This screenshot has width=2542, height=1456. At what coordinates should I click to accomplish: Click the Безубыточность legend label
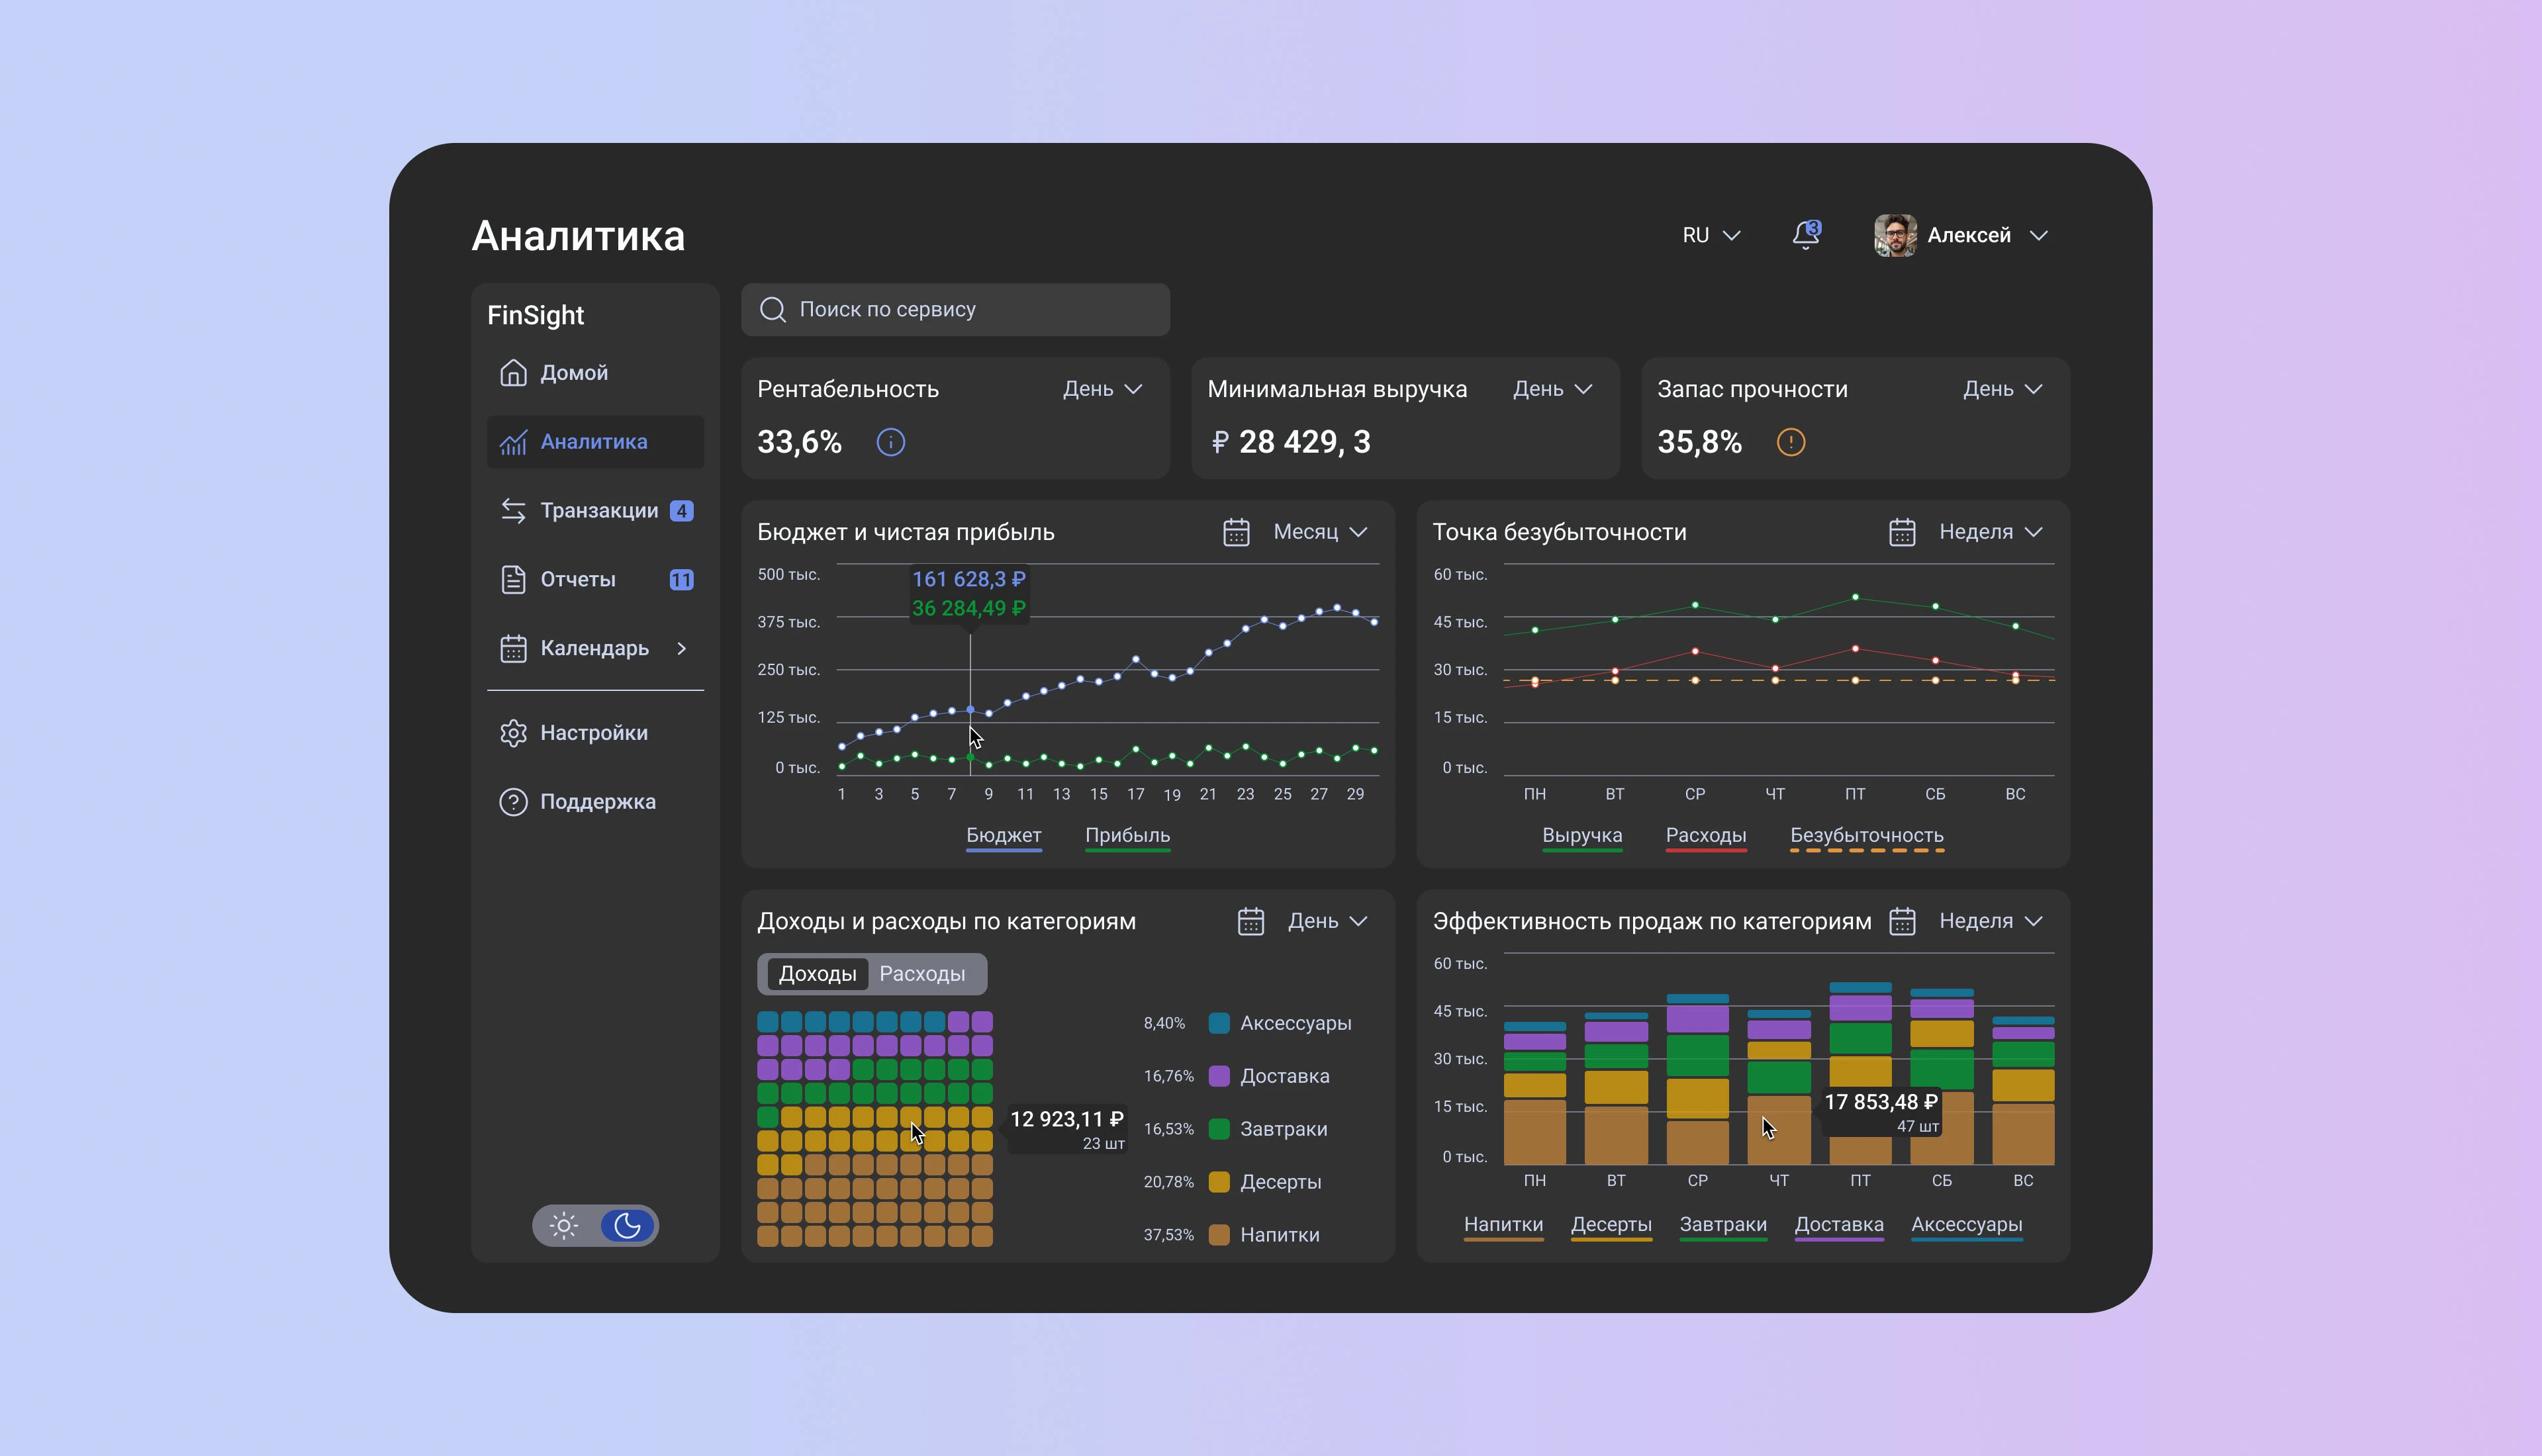(1866, 835)
